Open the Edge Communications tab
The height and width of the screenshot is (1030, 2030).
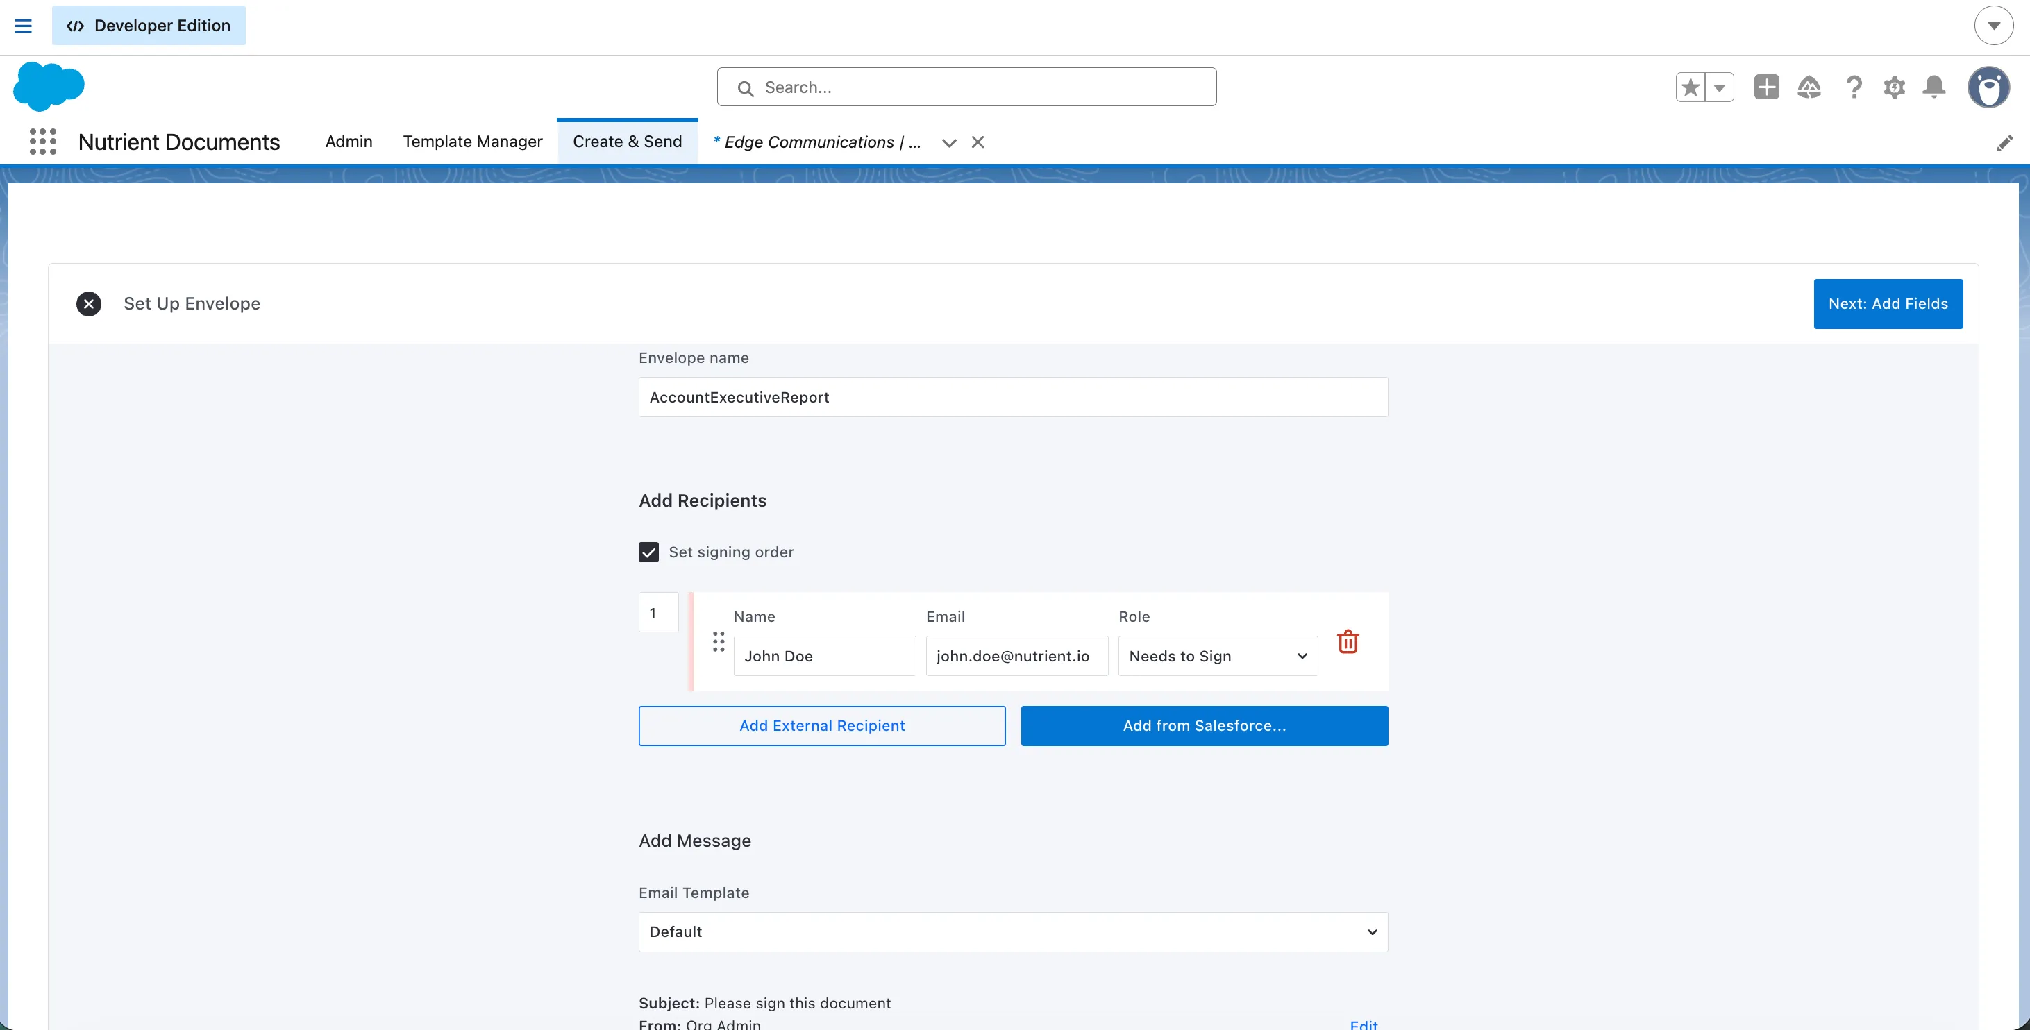pos(817,142)
